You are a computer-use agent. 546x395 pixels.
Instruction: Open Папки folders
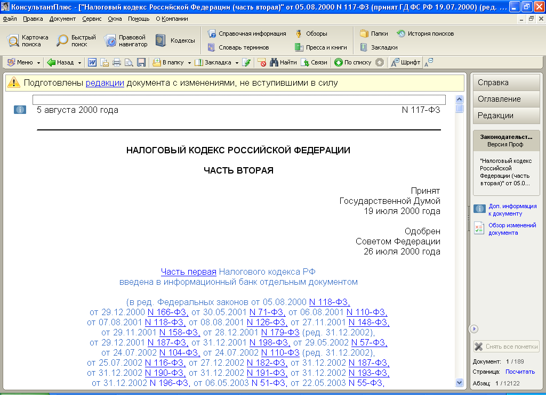coord(374,34)
